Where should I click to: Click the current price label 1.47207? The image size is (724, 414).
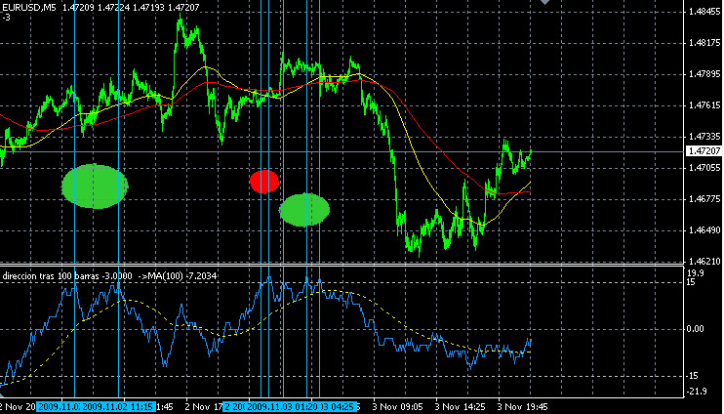tap(704, 151)
